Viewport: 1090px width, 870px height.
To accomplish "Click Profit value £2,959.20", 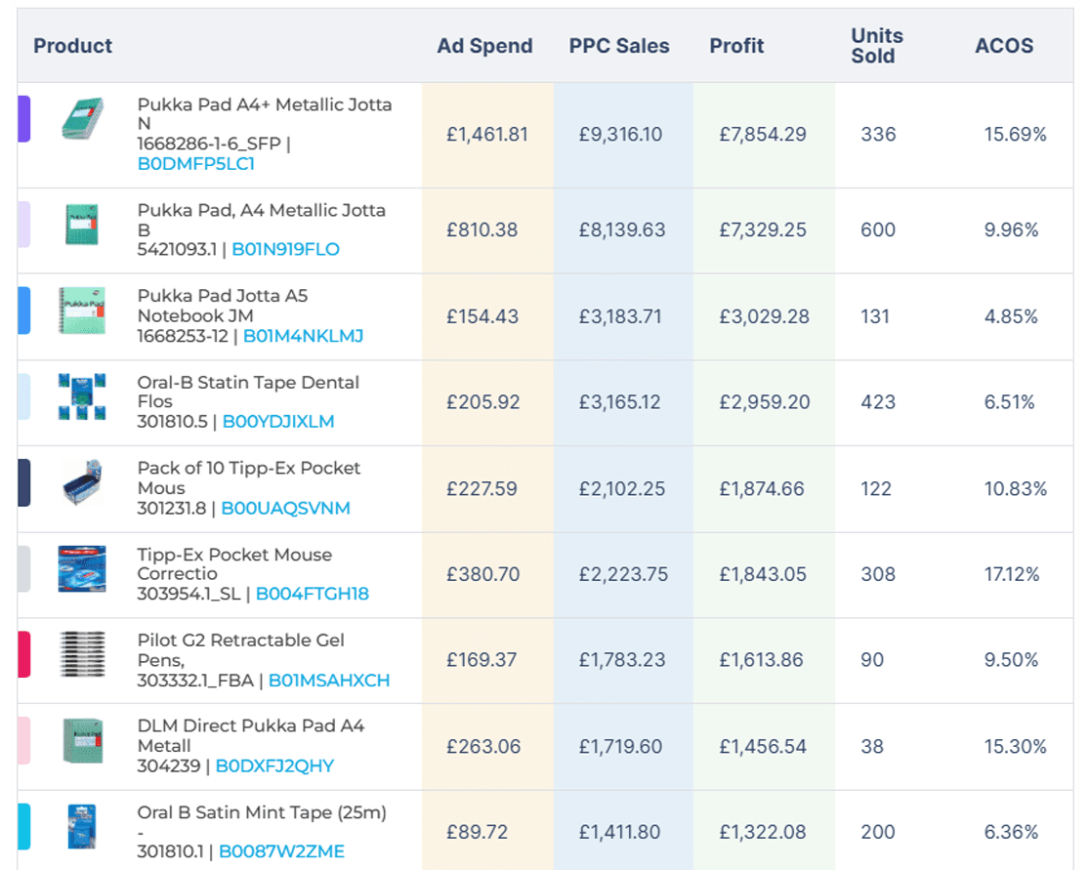I will point(765,402).
